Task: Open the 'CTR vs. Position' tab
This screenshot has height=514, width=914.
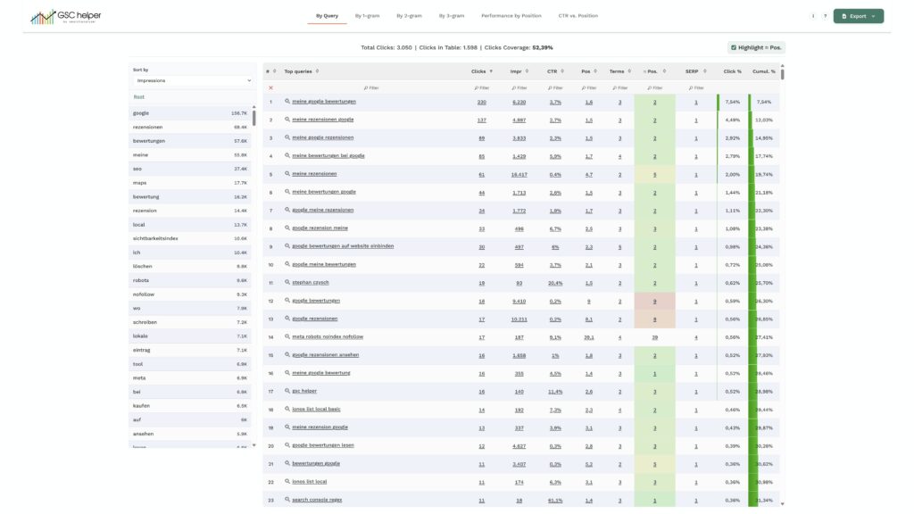Action: coord(577,16)
